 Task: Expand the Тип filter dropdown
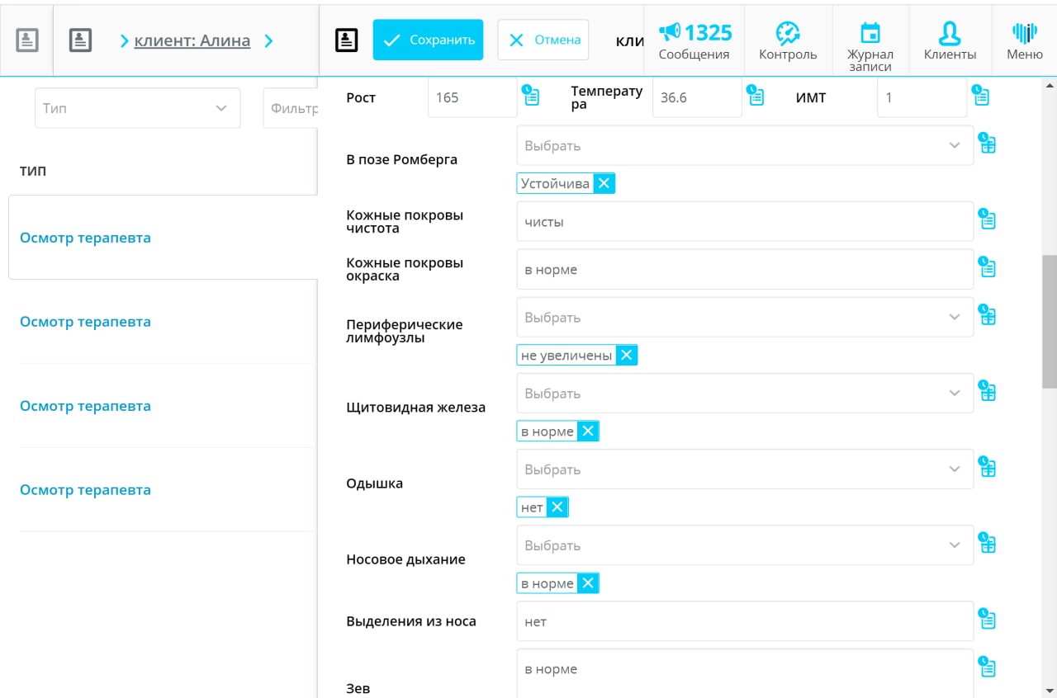(x=137, y=108)
